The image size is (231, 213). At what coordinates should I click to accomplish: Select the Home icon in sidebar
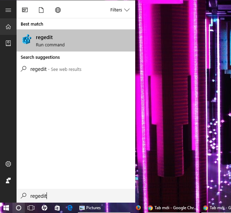[x=8, y=27]
